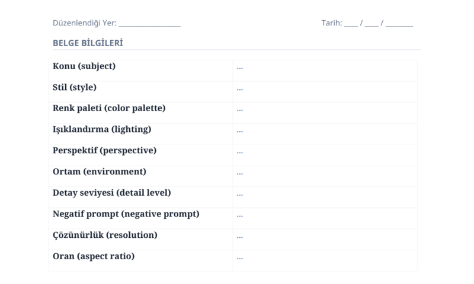Click the value cell for Stil (style)
This screenshot has width=474, height=284.
(x=325, y=92)
